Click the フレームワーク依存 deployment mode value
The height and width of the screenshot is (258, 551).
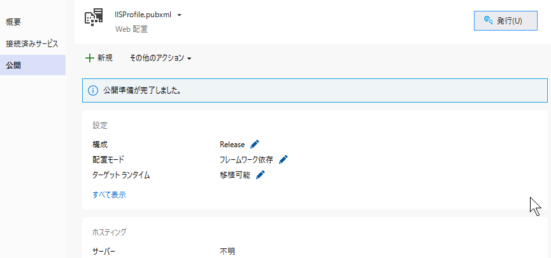point(247,160)
